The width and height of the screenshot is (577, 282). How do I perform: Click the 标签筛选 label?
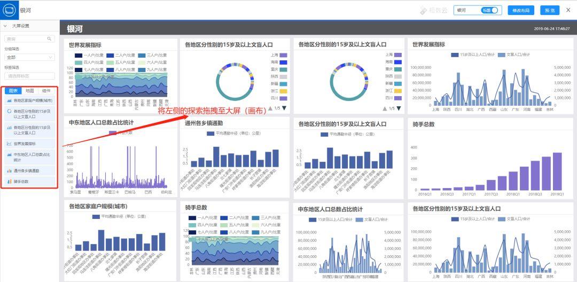tap(12, 67)
